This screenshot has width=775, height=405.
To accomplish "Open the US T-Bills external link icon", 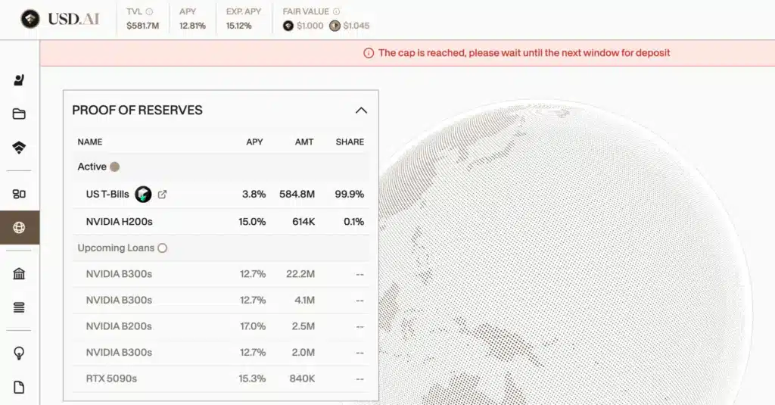I will tap(162, 195).
